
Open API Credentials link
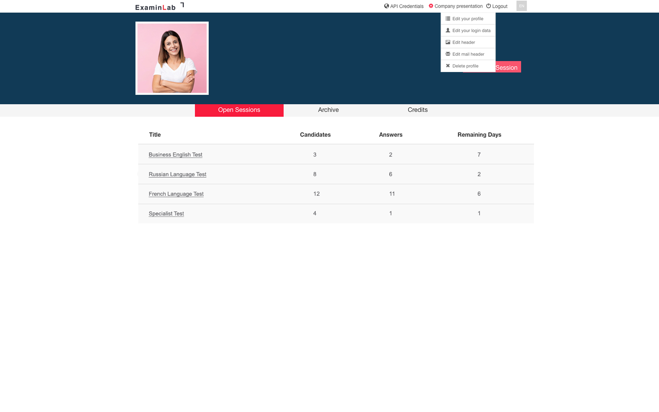coord(404,6)
